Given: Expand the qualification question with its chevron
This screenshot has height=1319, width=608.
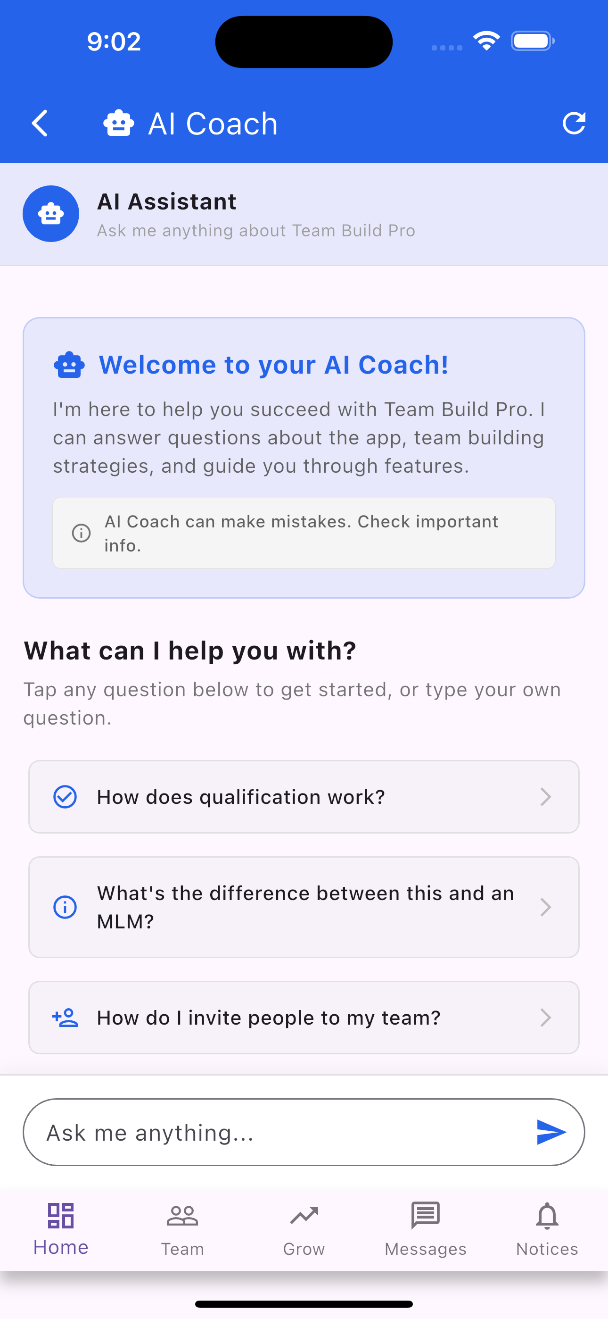Looking at the screenshot, I should coord(546,797).
